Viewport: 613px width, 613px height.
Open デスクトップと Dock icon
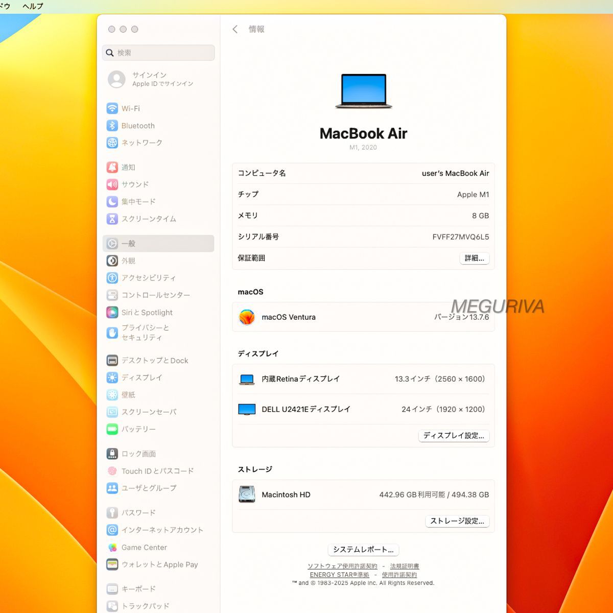112,361
